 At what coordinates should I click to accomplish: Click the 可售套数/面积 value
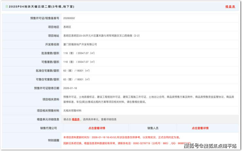[x=79, y=62]
